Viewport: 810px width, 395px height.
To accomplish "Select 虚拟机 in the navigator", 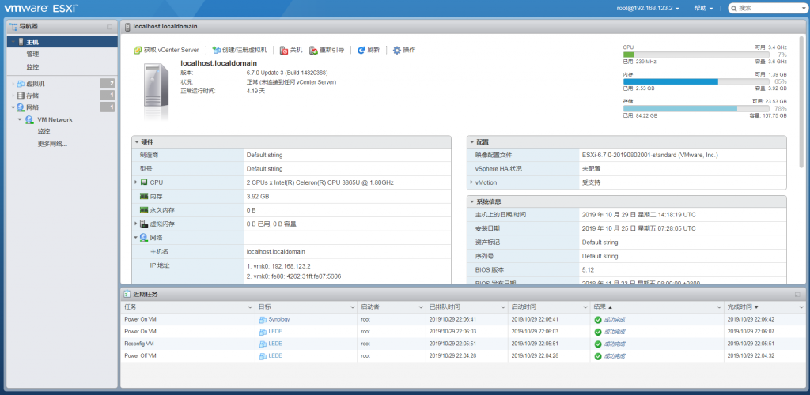I will [36, 84].
